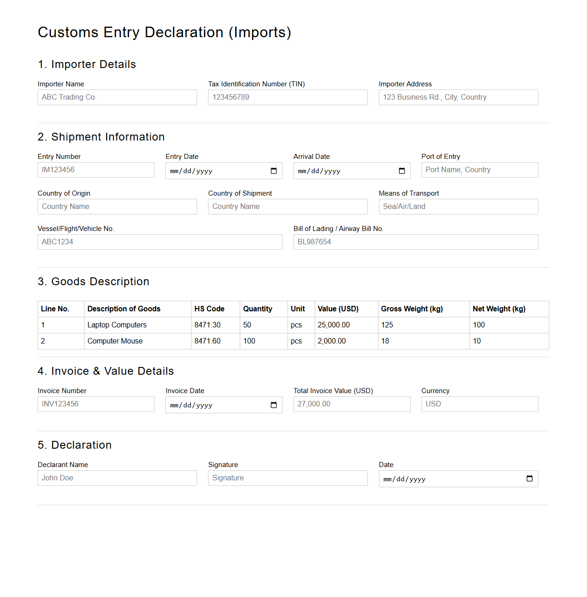Click the Goods Description section heading
587x597 pixels.
(93, 282)
